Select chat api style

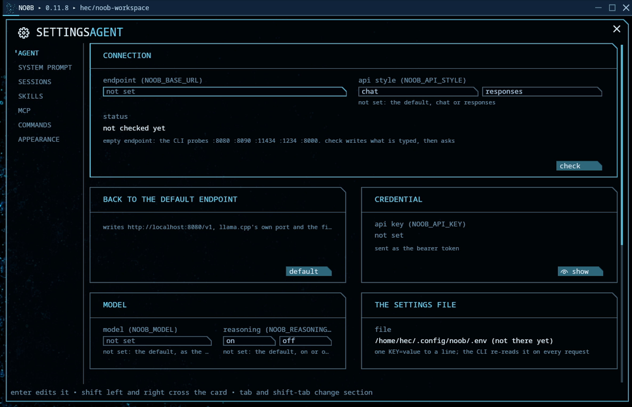(x=418, y=92)
